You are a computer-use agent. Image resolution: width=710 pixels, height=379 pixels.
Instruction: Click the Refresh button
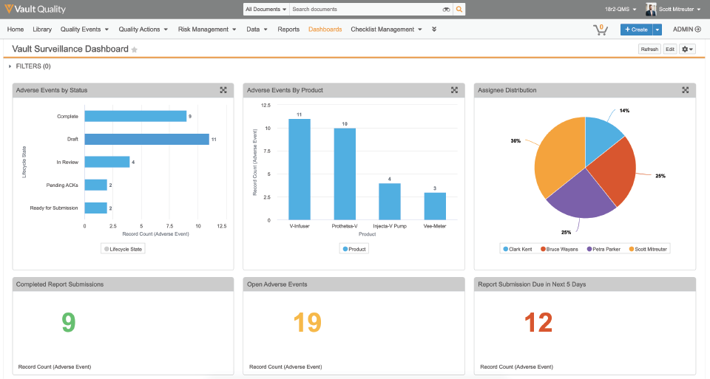point(649,49)
